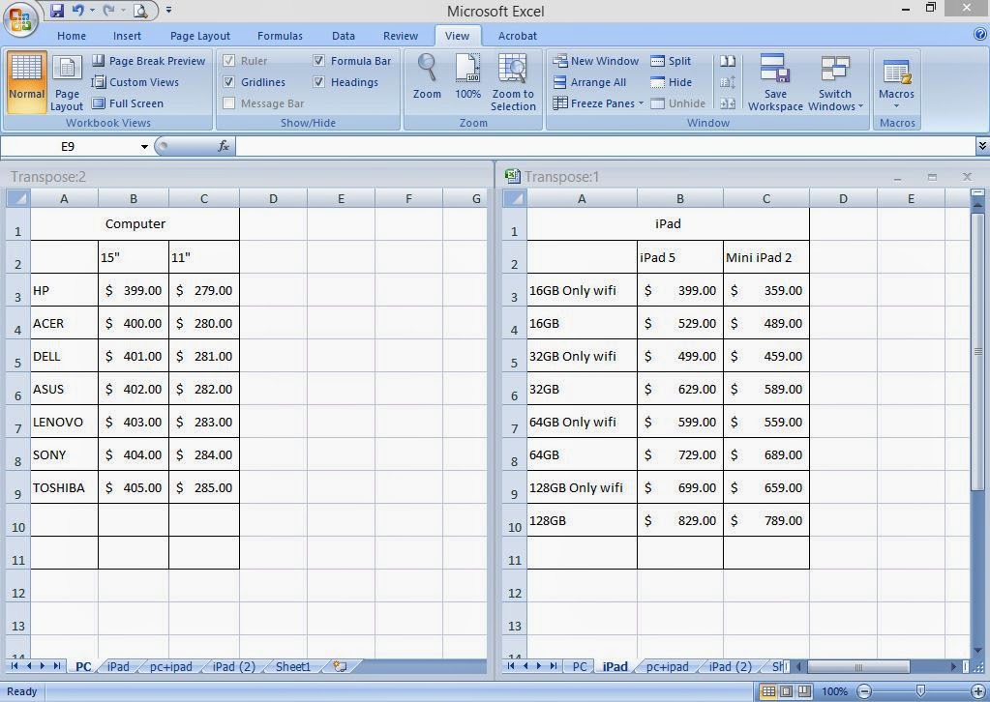Hide the current window
This screenshot has width=990, height=702.
pos(672,82)
